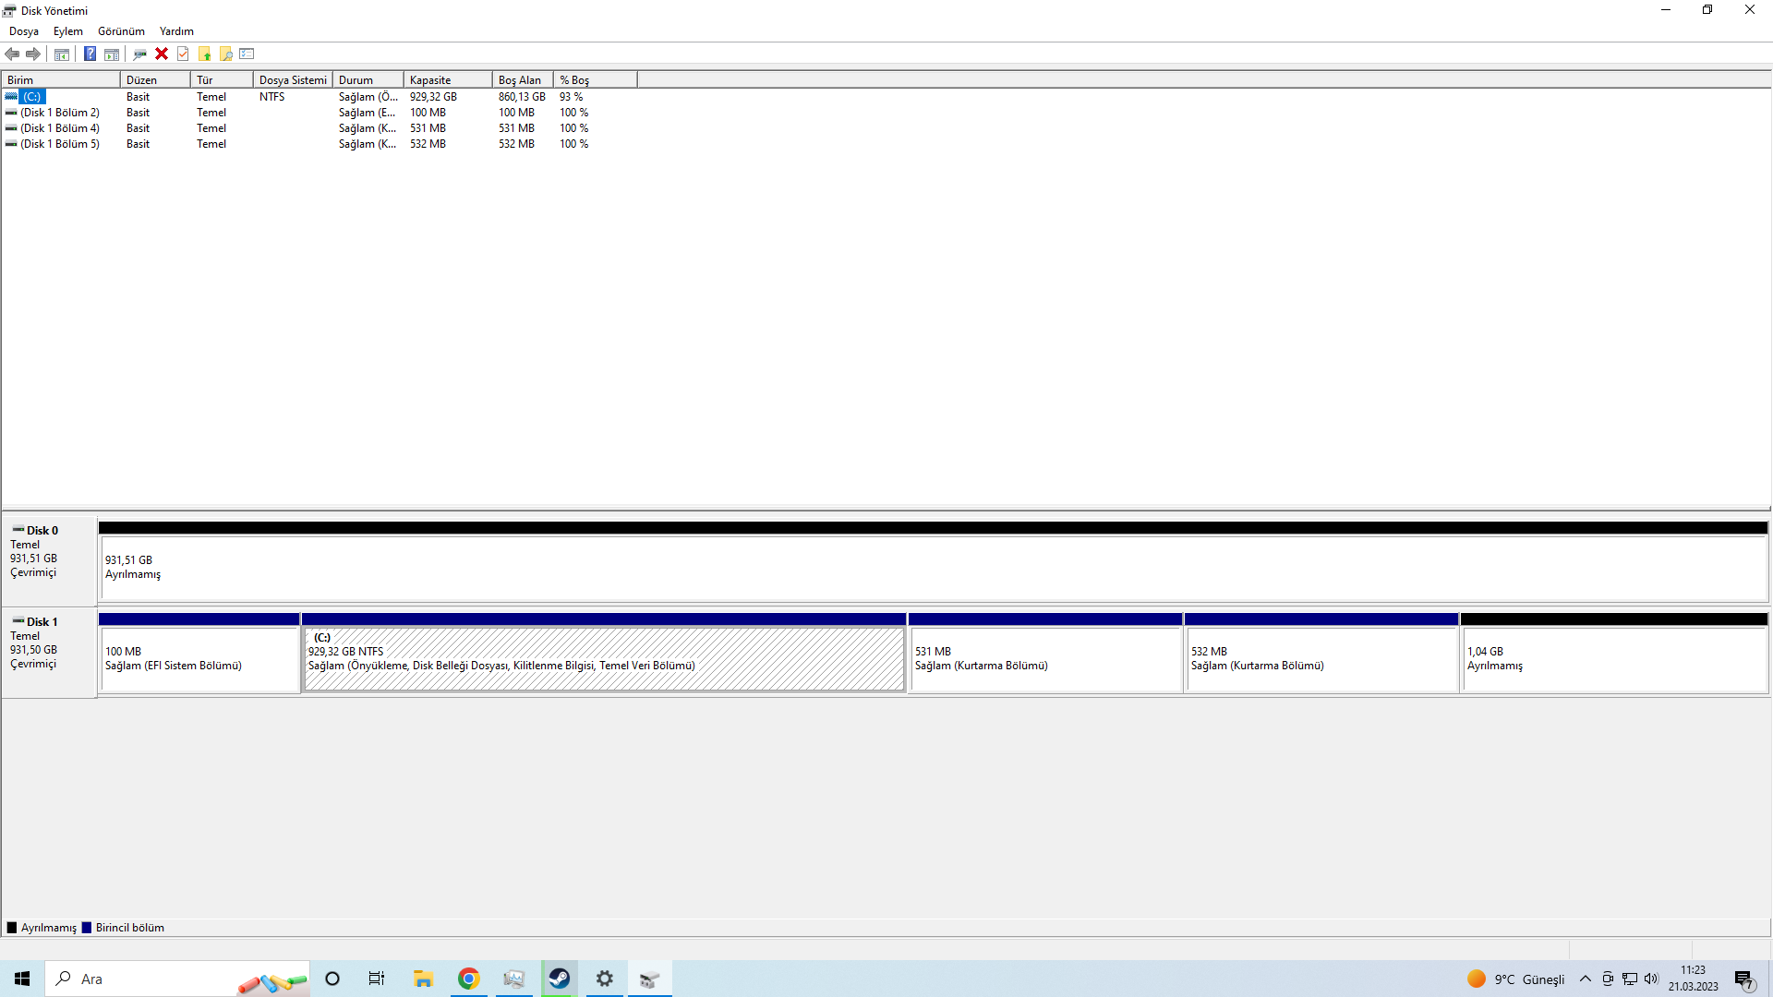
Task: Click the checklist settings toolbar icon
Action: 247,54
